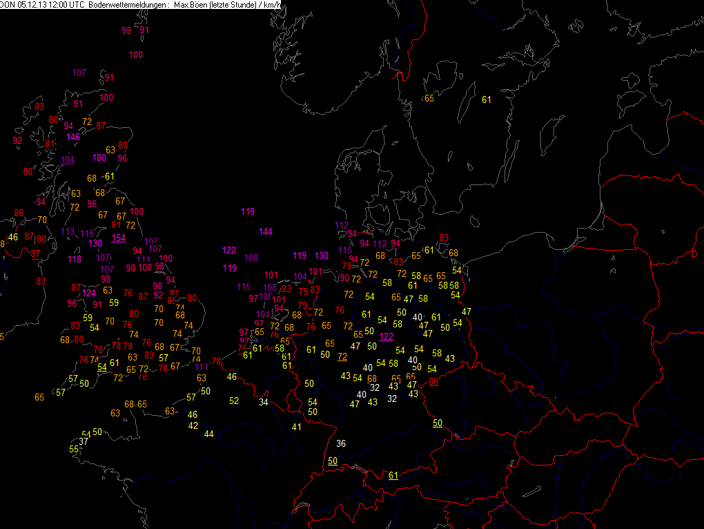Click the magenta 124 station value
The height and width of the screenshot is (529, 704).
[x=89, y=294]
